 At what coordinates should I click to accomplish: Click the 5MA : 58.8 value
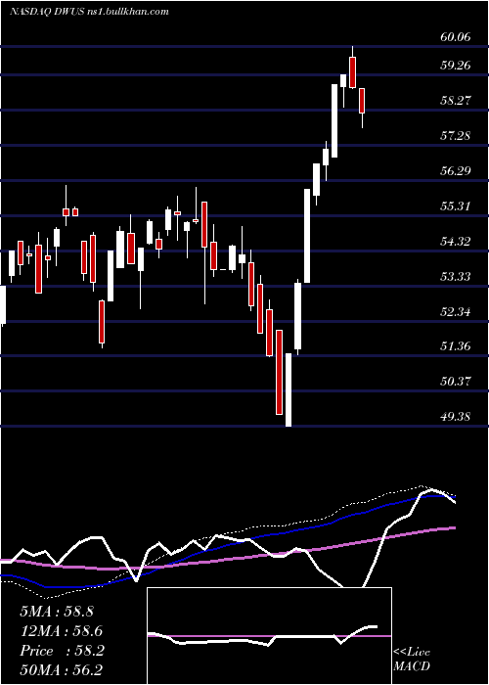tap(57, 612)
